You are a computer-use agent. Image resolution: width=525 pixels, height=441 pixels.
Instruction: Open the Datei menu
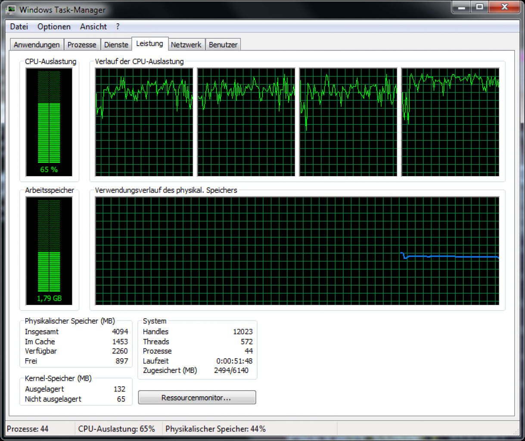coord(19,27)
